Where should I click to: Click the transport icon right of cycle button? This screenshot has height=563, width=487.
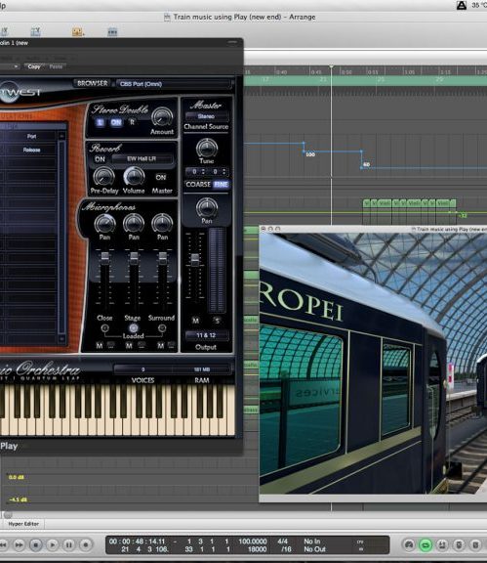coord(442,545)
